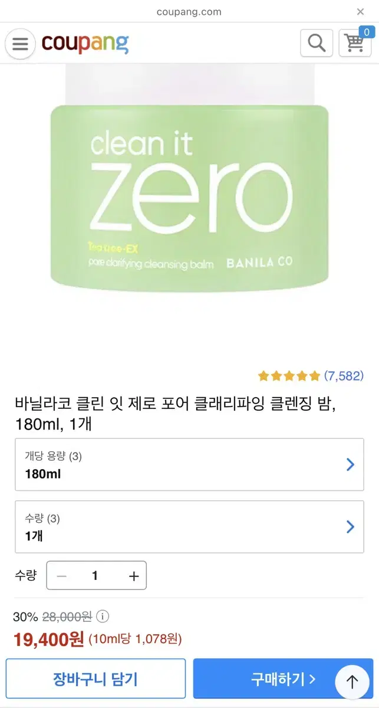Viewport: 379px width, 708px height.
Task: Open the 7,582 reviews link
Action: coord(344,376)
